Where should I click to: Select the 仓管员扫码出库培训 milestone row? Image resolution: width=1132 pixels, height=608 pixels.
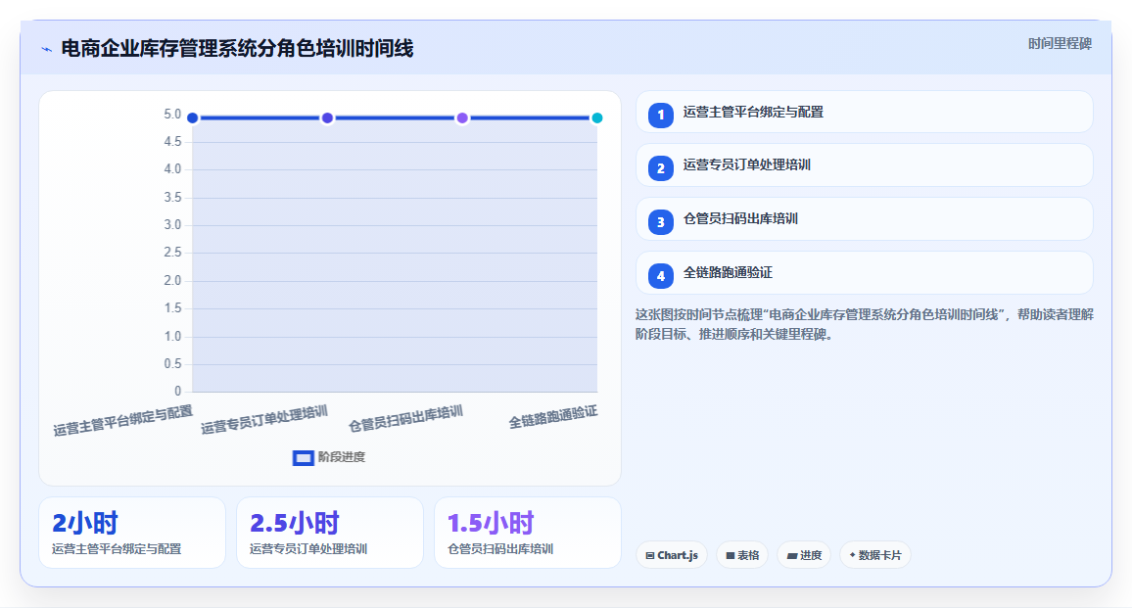tap(864, 218)
